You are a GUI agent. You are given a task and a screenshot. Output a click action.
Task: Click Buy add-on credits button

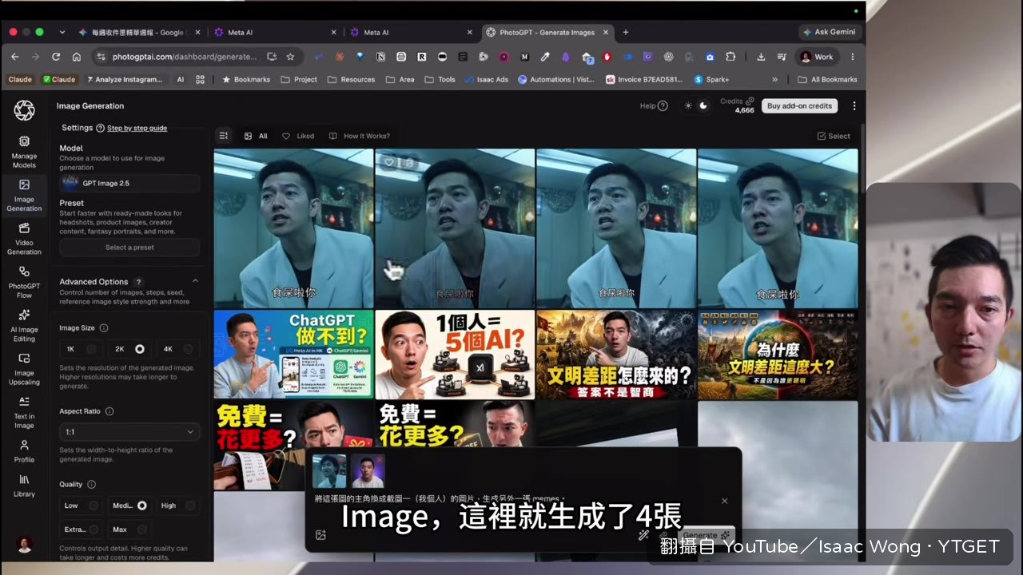[x=799, y=105]
